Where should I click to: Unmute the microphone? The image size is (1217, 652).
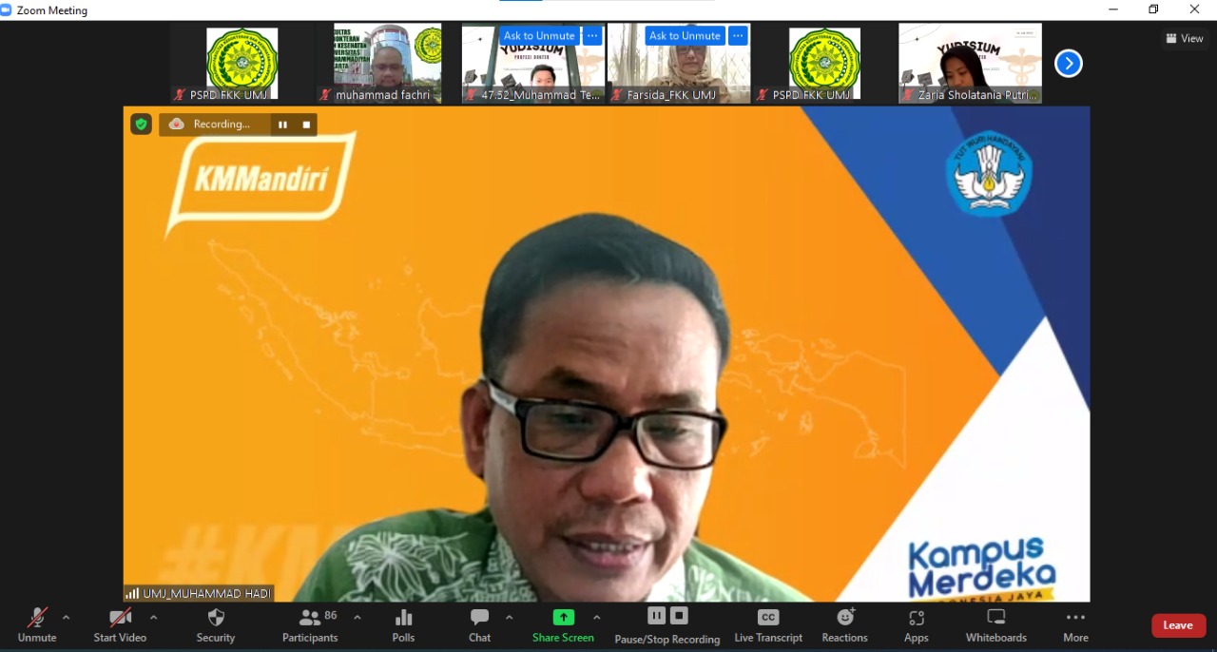37,624
